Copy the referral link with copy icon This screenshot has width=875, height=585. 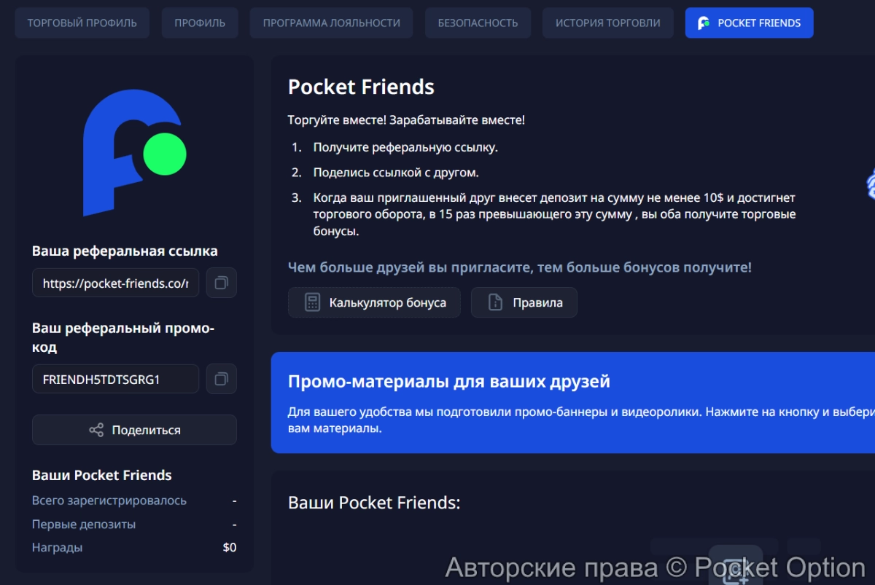pyautogui.click(x=222, y=283)
